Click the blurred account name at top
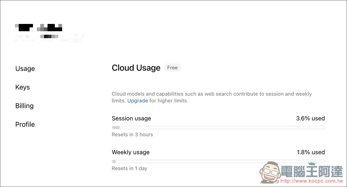Screen dimensions: 347x187 [39, 28]
